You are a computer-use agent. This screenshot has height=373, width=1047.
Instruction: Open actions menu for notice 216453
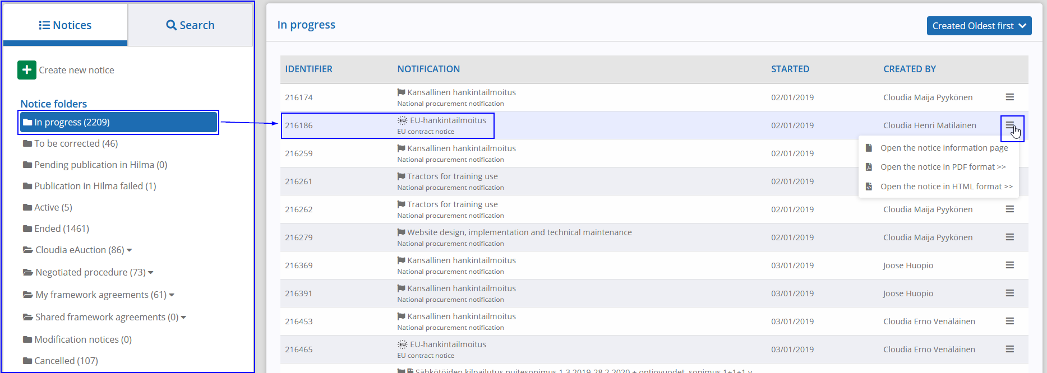tap(1009, 321)
